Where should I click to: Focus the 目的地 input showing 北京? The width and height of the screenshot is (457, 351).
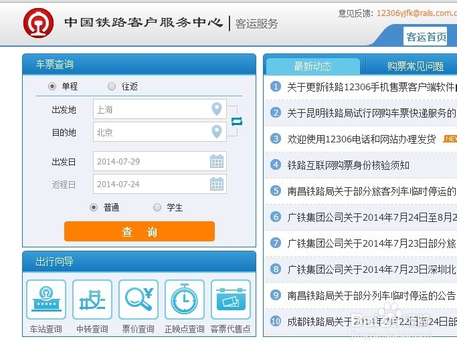pos(160,132)
